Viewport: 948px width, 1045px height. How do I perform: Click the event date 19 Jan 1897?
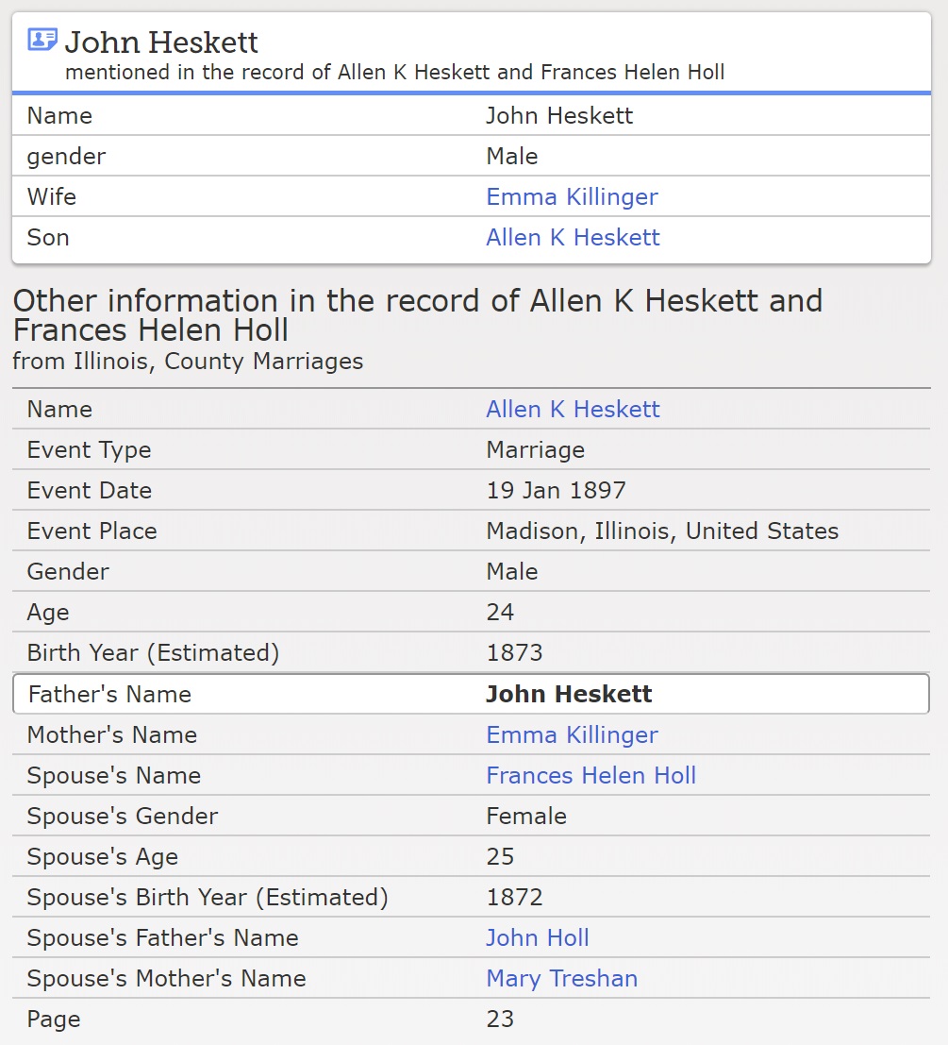coord(556,490)
